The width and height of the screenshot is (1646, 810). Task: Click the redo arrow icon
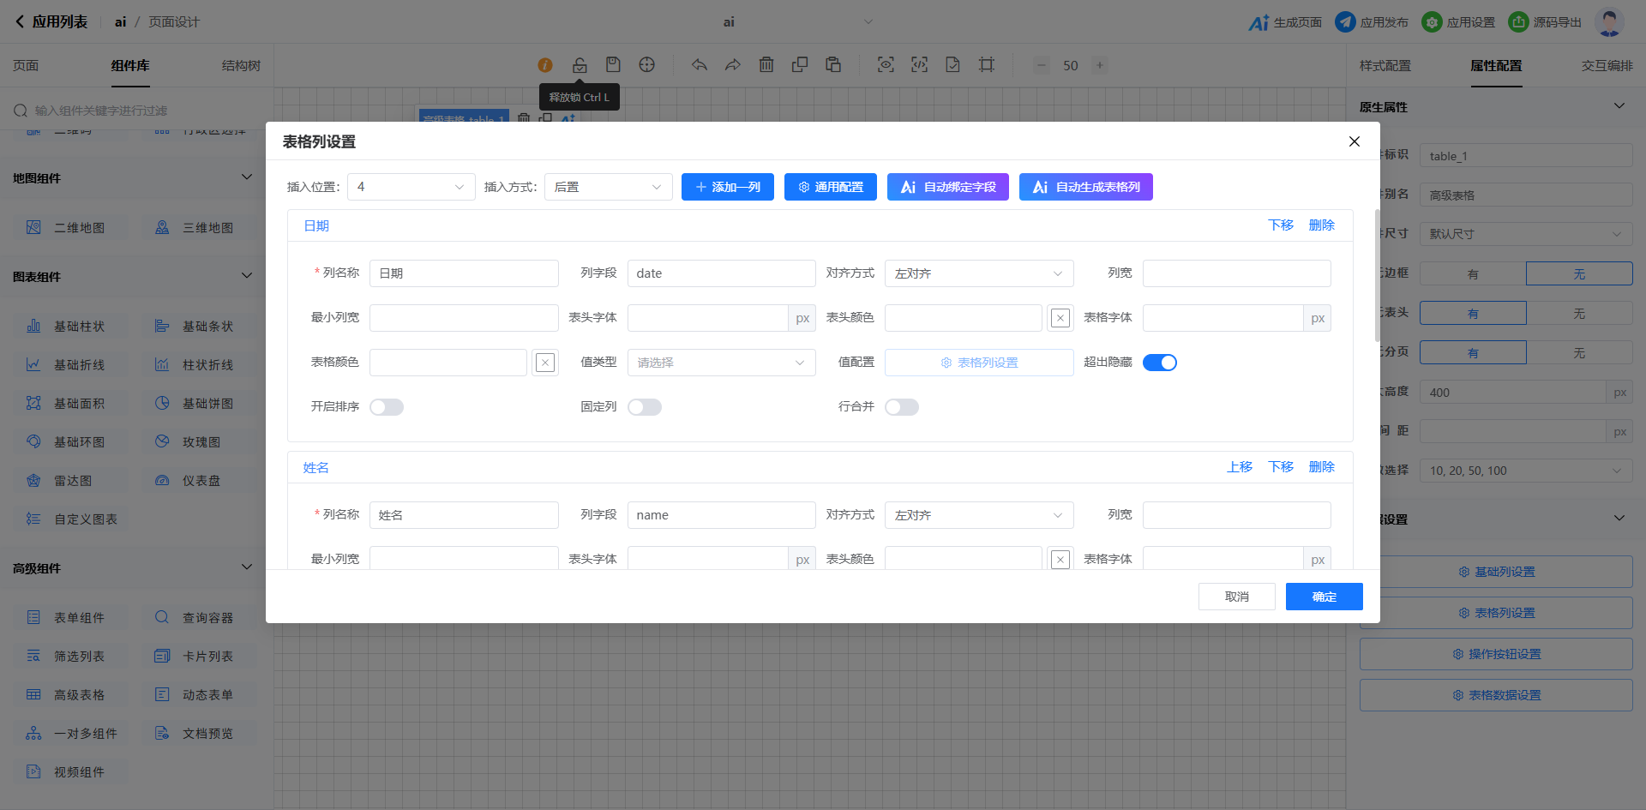coord(732,65)
